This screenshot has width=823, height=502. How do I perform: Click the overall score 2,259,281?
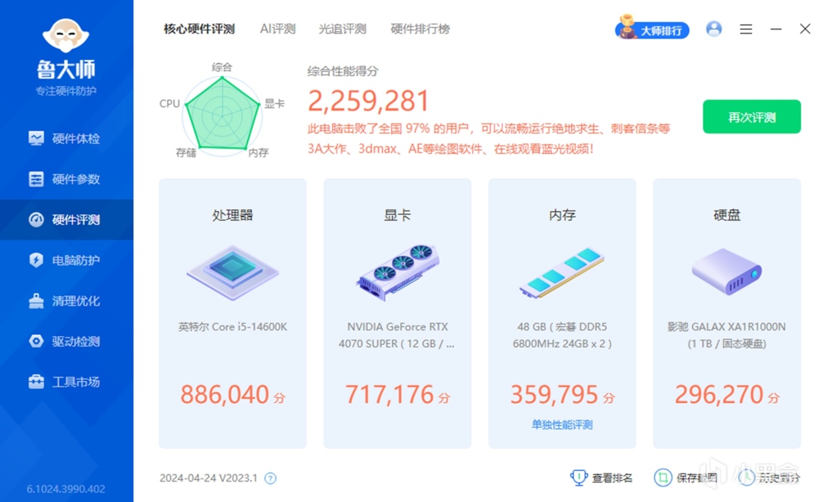[x=368, y=101]
